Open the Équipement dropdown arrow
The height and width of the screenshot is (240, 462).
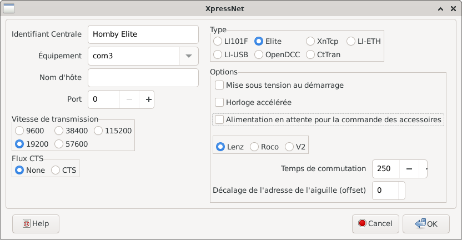[x=189, y=56]
